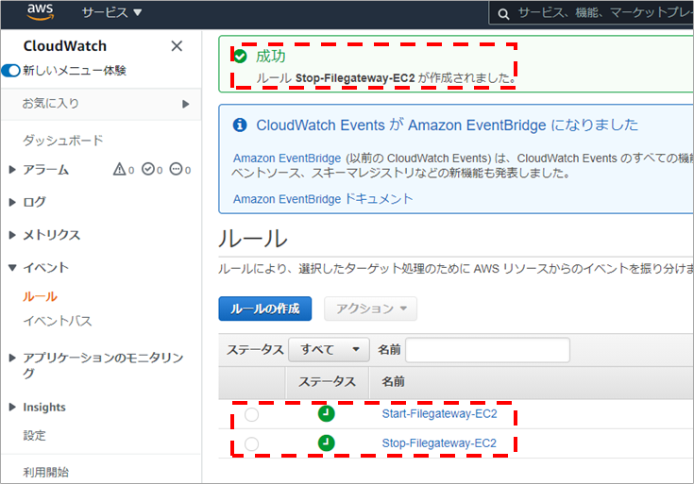Open the Amazon EventBridge link in the notice
This screenshot has height=484, width=694.
point(287,159)
